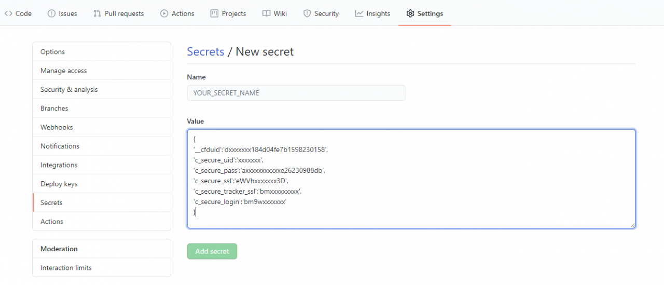Screen dimensions: 664x285
Task: Go to Security & analysis settings
Action: pyautogui.click(x=102, y=89)
